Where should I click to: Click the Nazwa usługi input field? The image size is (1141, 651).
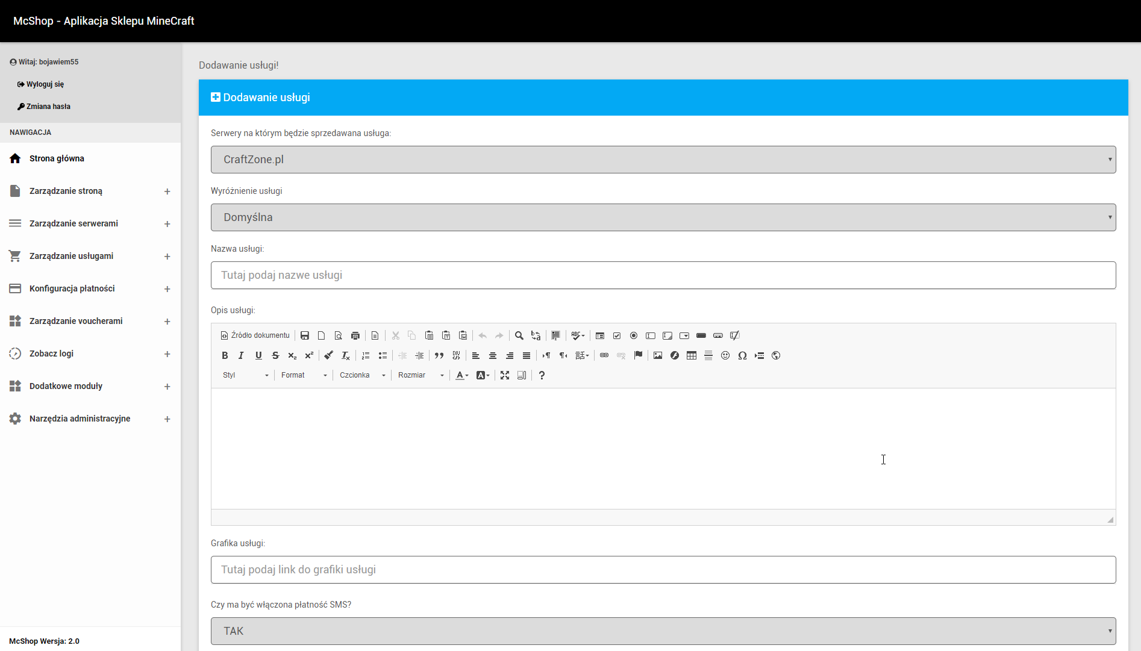coord(663,275)
